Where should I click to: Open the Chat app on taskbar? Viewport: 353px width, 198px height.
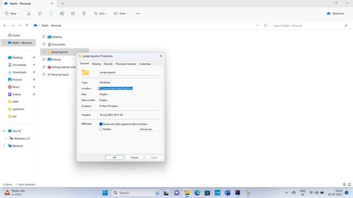click(x=176, y=193)
